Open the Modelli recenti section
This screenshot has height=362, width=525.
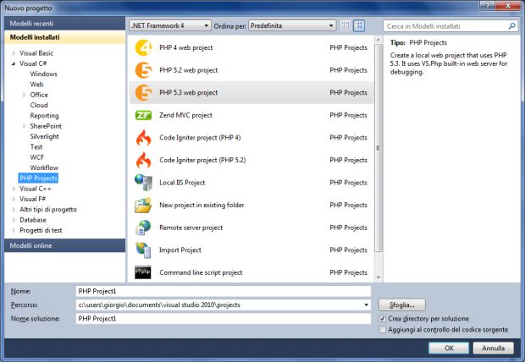(x=65, y=24)
